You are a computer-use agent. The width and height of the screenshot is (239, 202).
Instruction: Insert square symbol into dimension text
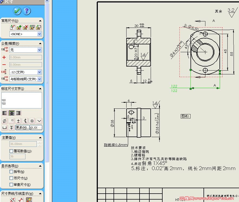32,121
